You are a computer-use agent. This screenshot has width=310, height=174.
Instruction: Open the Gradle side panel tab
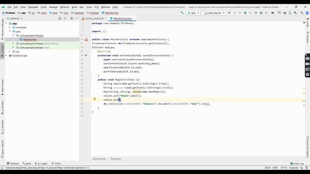(x=308, y=22)
